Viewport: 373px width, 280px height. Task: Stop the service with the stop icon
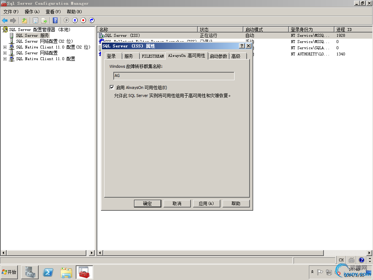click(83, 20)
